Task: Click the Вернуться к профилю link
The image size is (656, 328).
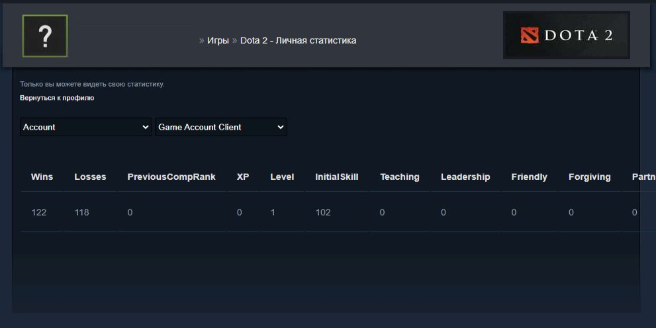Action: pyautogui.click(x=57, y=98)
